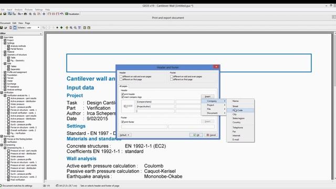Expand the Document submenu in Insert menu
This screenshot has width=336, height=189.
214,113
